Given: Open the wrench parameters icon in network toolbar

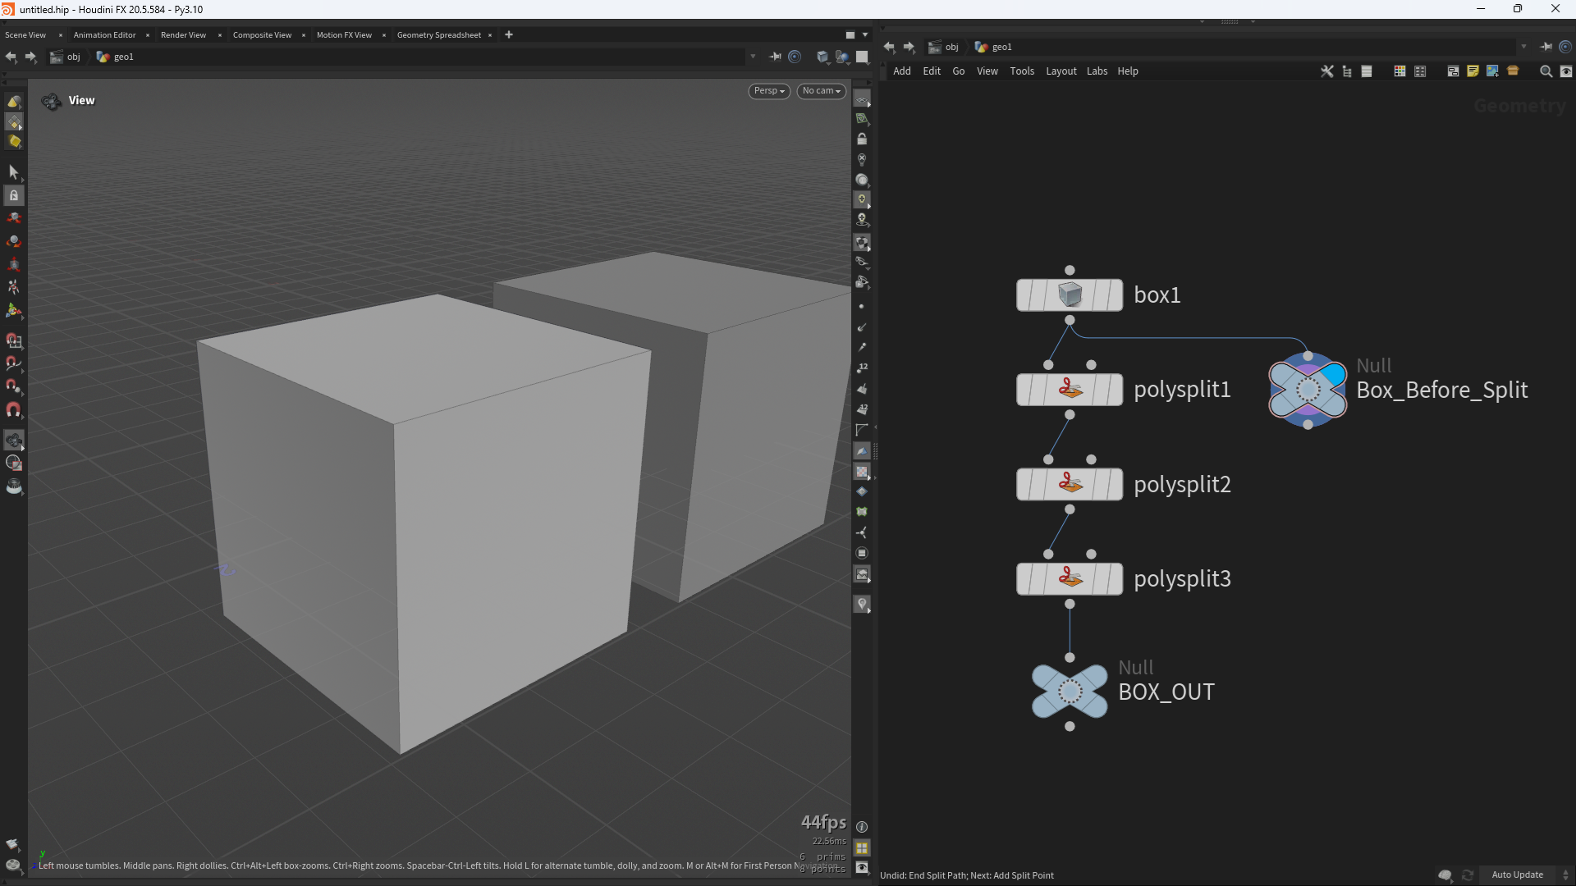Looking at the screenshot, I should click(1326, 71).
